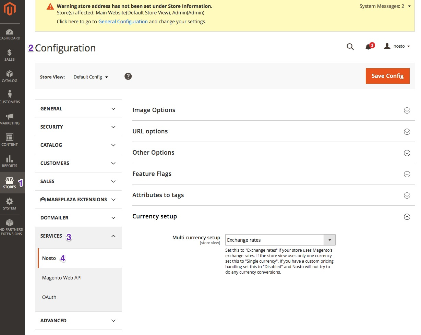Image resolution: width=421 pixels, height=335 pixels.
Task: Open Find Partners & Extensions icon
Action: [10, 228]
